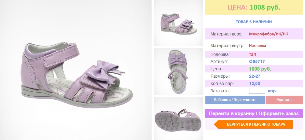Select the top-view sandal thumbnail
Screen dimensions: 305x140
(178, 71)
